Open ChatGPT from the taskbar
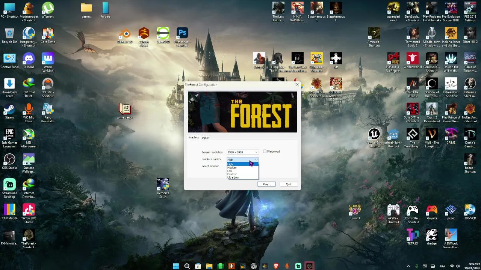The width and height of the screenshot is (481, 270). tap(254, 266)
